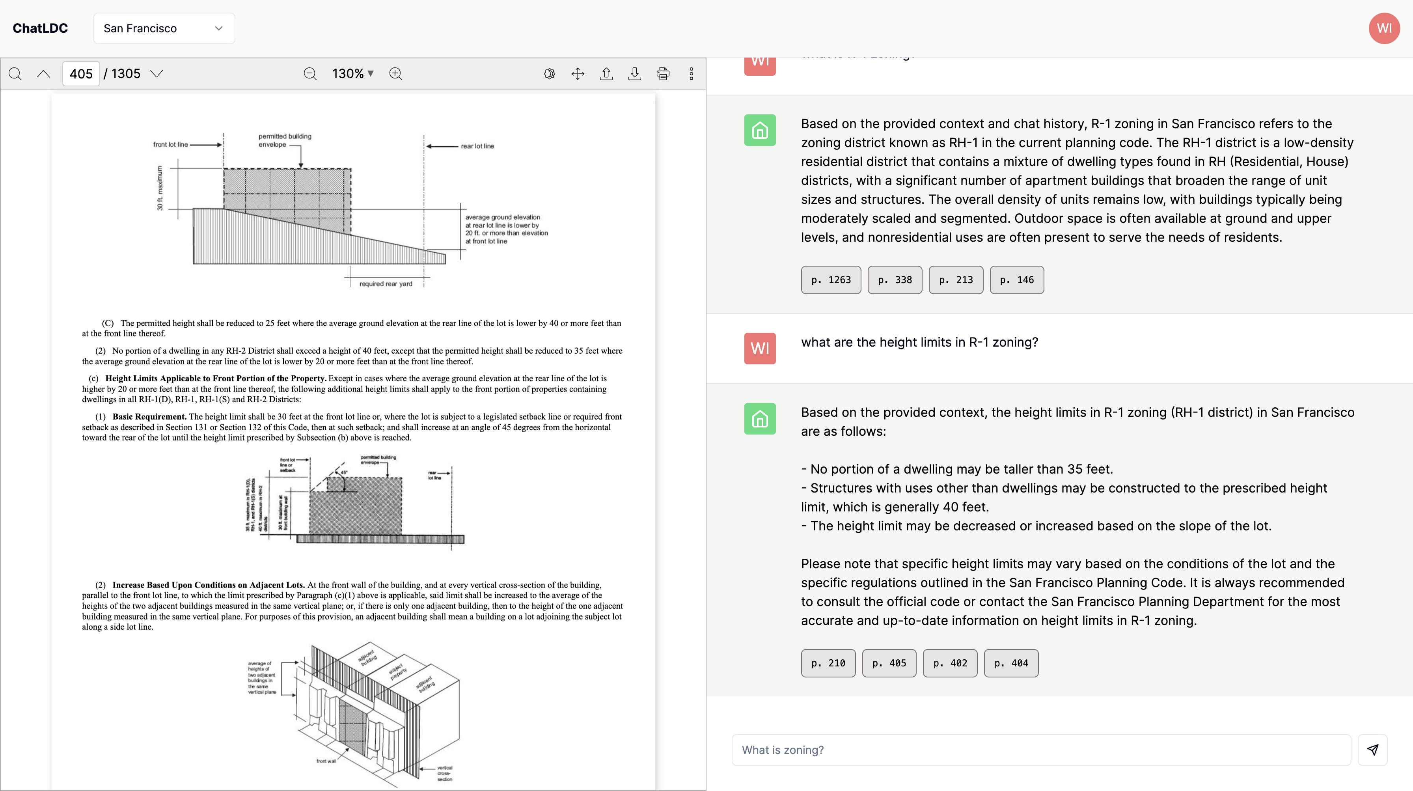Jump to citation p. 402
Screen dimensions: 1413x791
(950, 663)
